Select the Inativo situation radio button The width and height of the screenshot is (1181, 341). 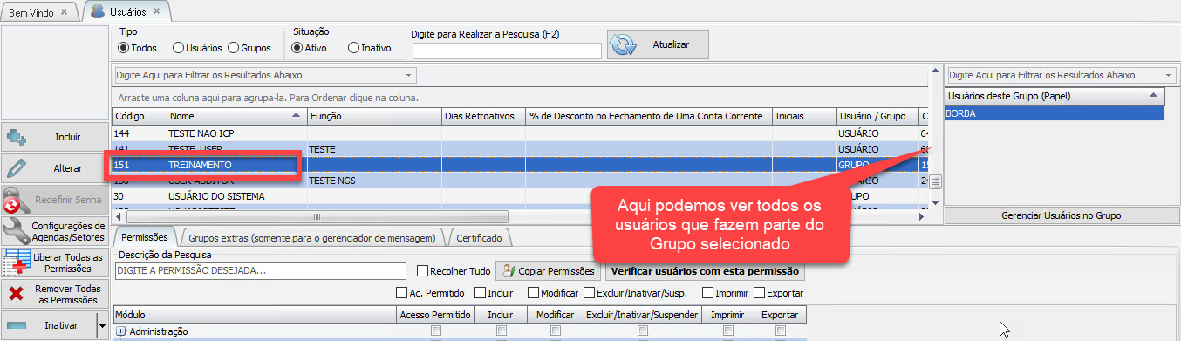[353, 48]
